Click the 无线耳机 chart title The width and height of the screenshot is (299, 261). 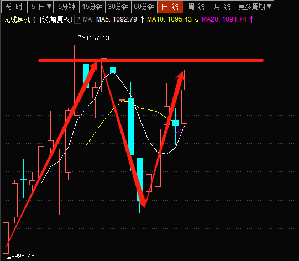(x=17, y=19)
